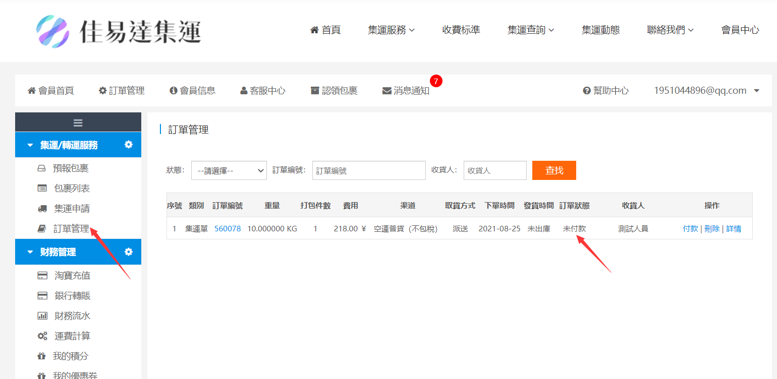
Task: Click the 訂單編號 input field
Action: coord(369,170)
